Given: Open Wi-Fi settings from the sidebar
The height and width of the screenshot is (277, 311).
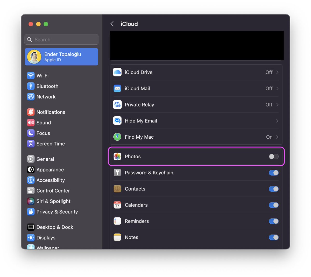Looking at the screenshot, I should (42, 75).
